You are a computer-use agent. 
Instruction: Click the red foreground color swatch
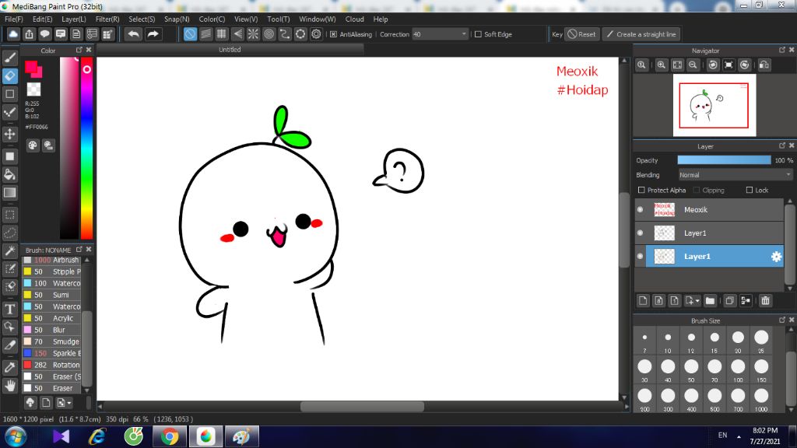pyautogui.click(x=31, y=67)
